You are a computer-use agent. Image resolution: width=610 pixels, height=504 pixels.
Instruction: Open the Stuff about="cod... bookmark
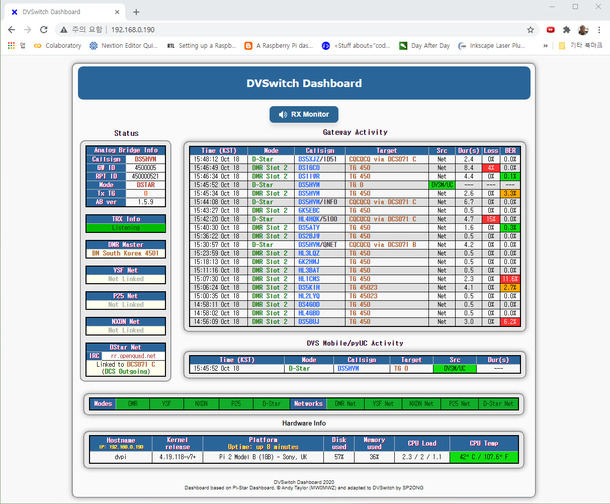[x=356, y=45]
